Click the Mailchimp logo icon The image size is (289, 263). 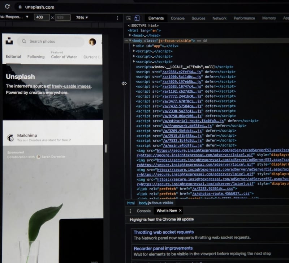10,137
